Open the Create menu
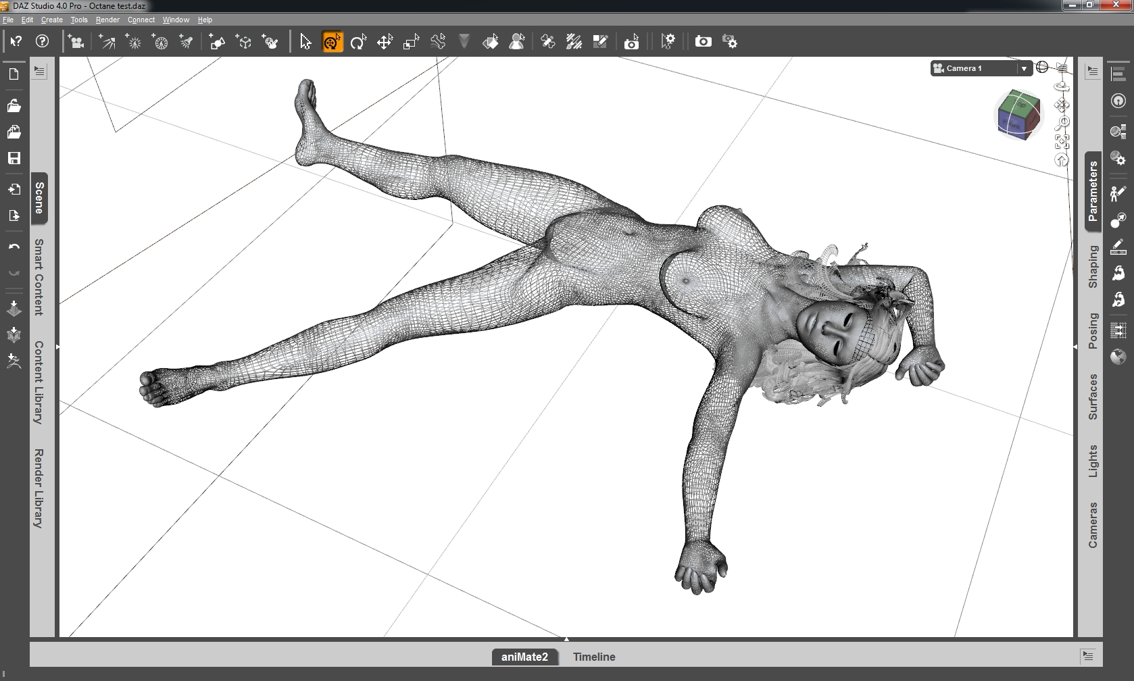 52,20
